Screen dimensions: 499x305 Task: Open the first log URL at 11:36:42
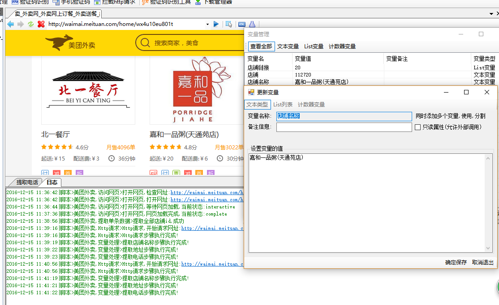coord(207,193)
